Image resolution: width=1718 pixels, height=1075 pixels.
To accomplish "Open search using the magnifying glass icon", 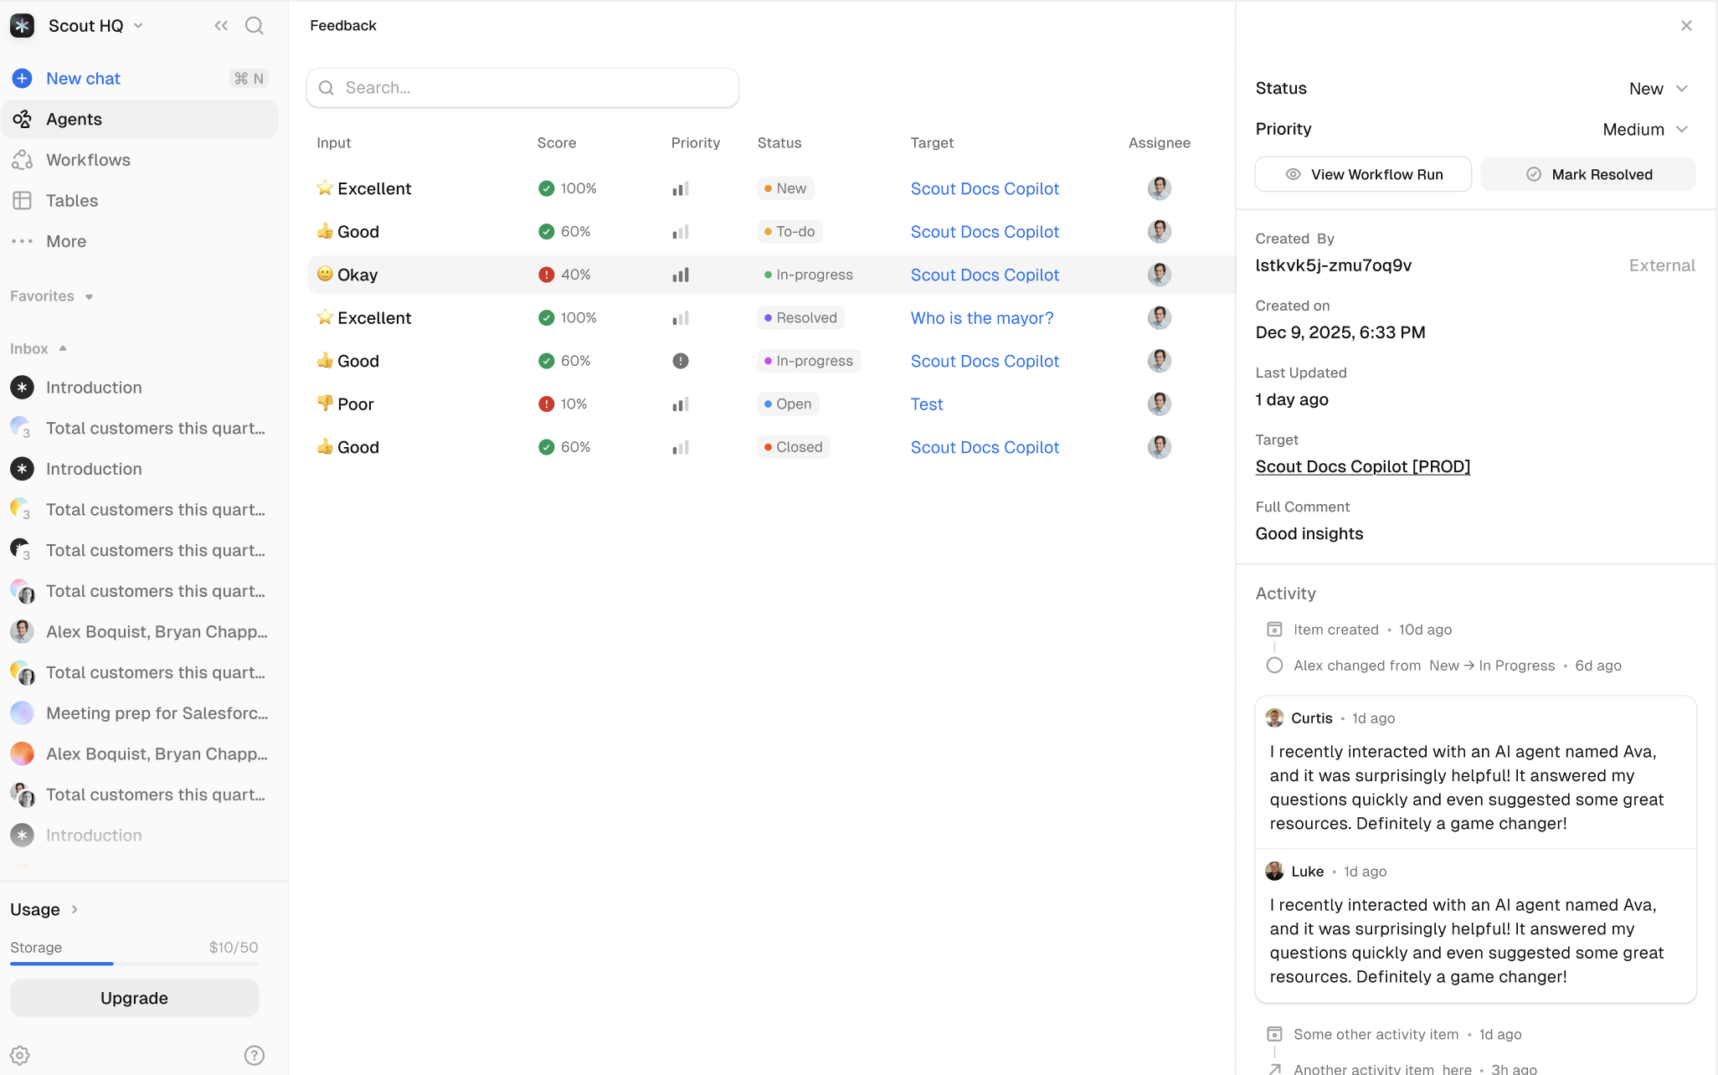I will click(254, 25).
